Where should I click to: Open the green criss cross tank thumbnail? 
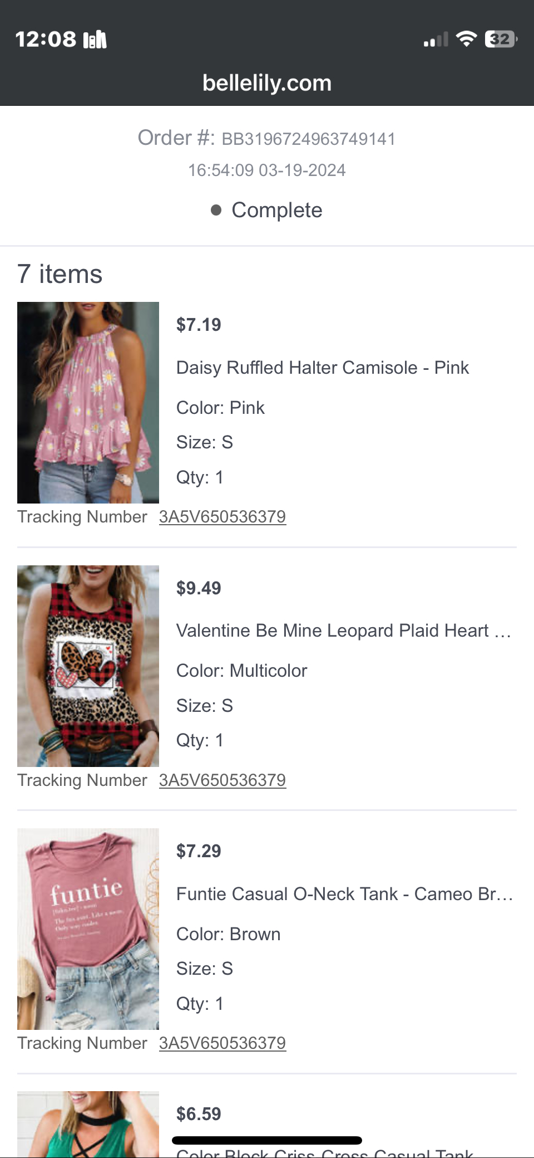point(88,1124)
